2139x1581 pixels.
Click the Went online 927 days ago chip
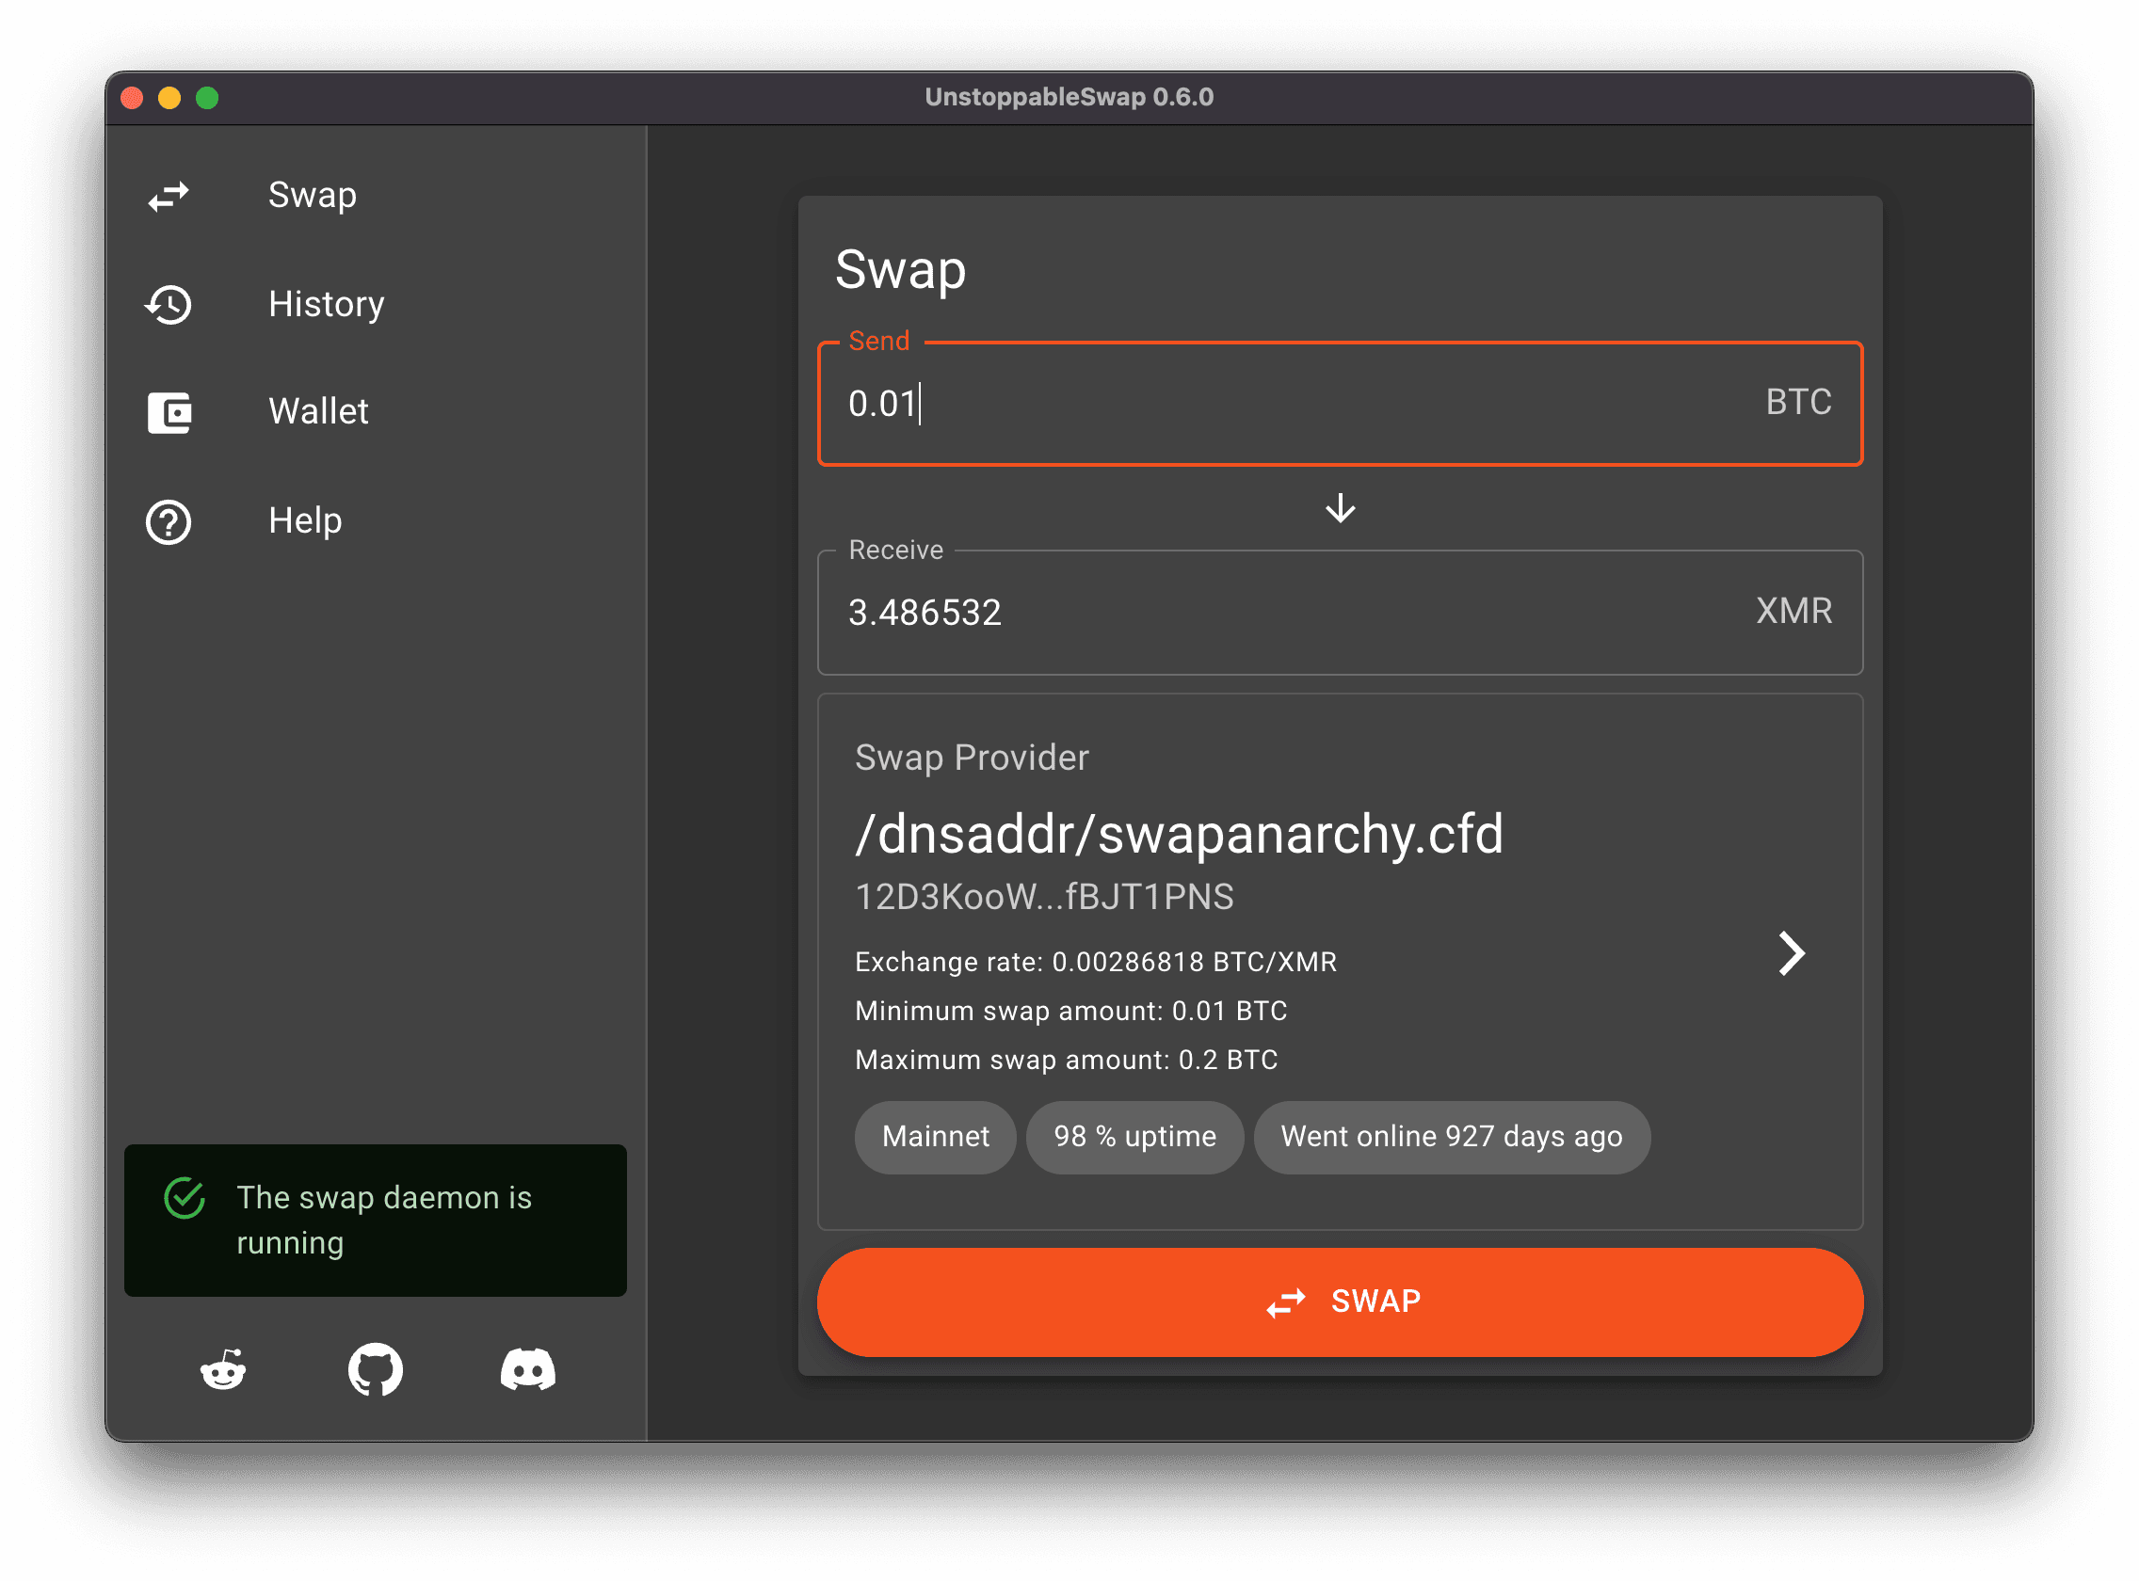point(1452,1137)
